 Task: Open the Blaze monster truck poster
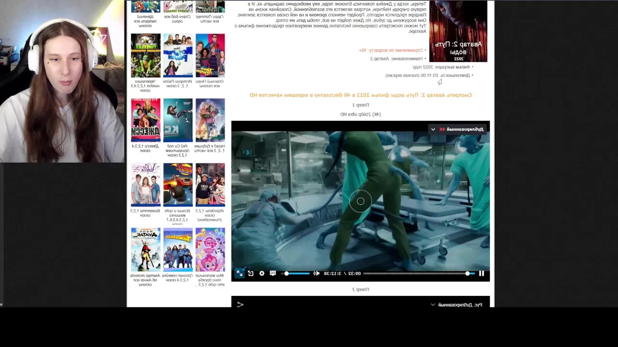click(x=178, y=185)
